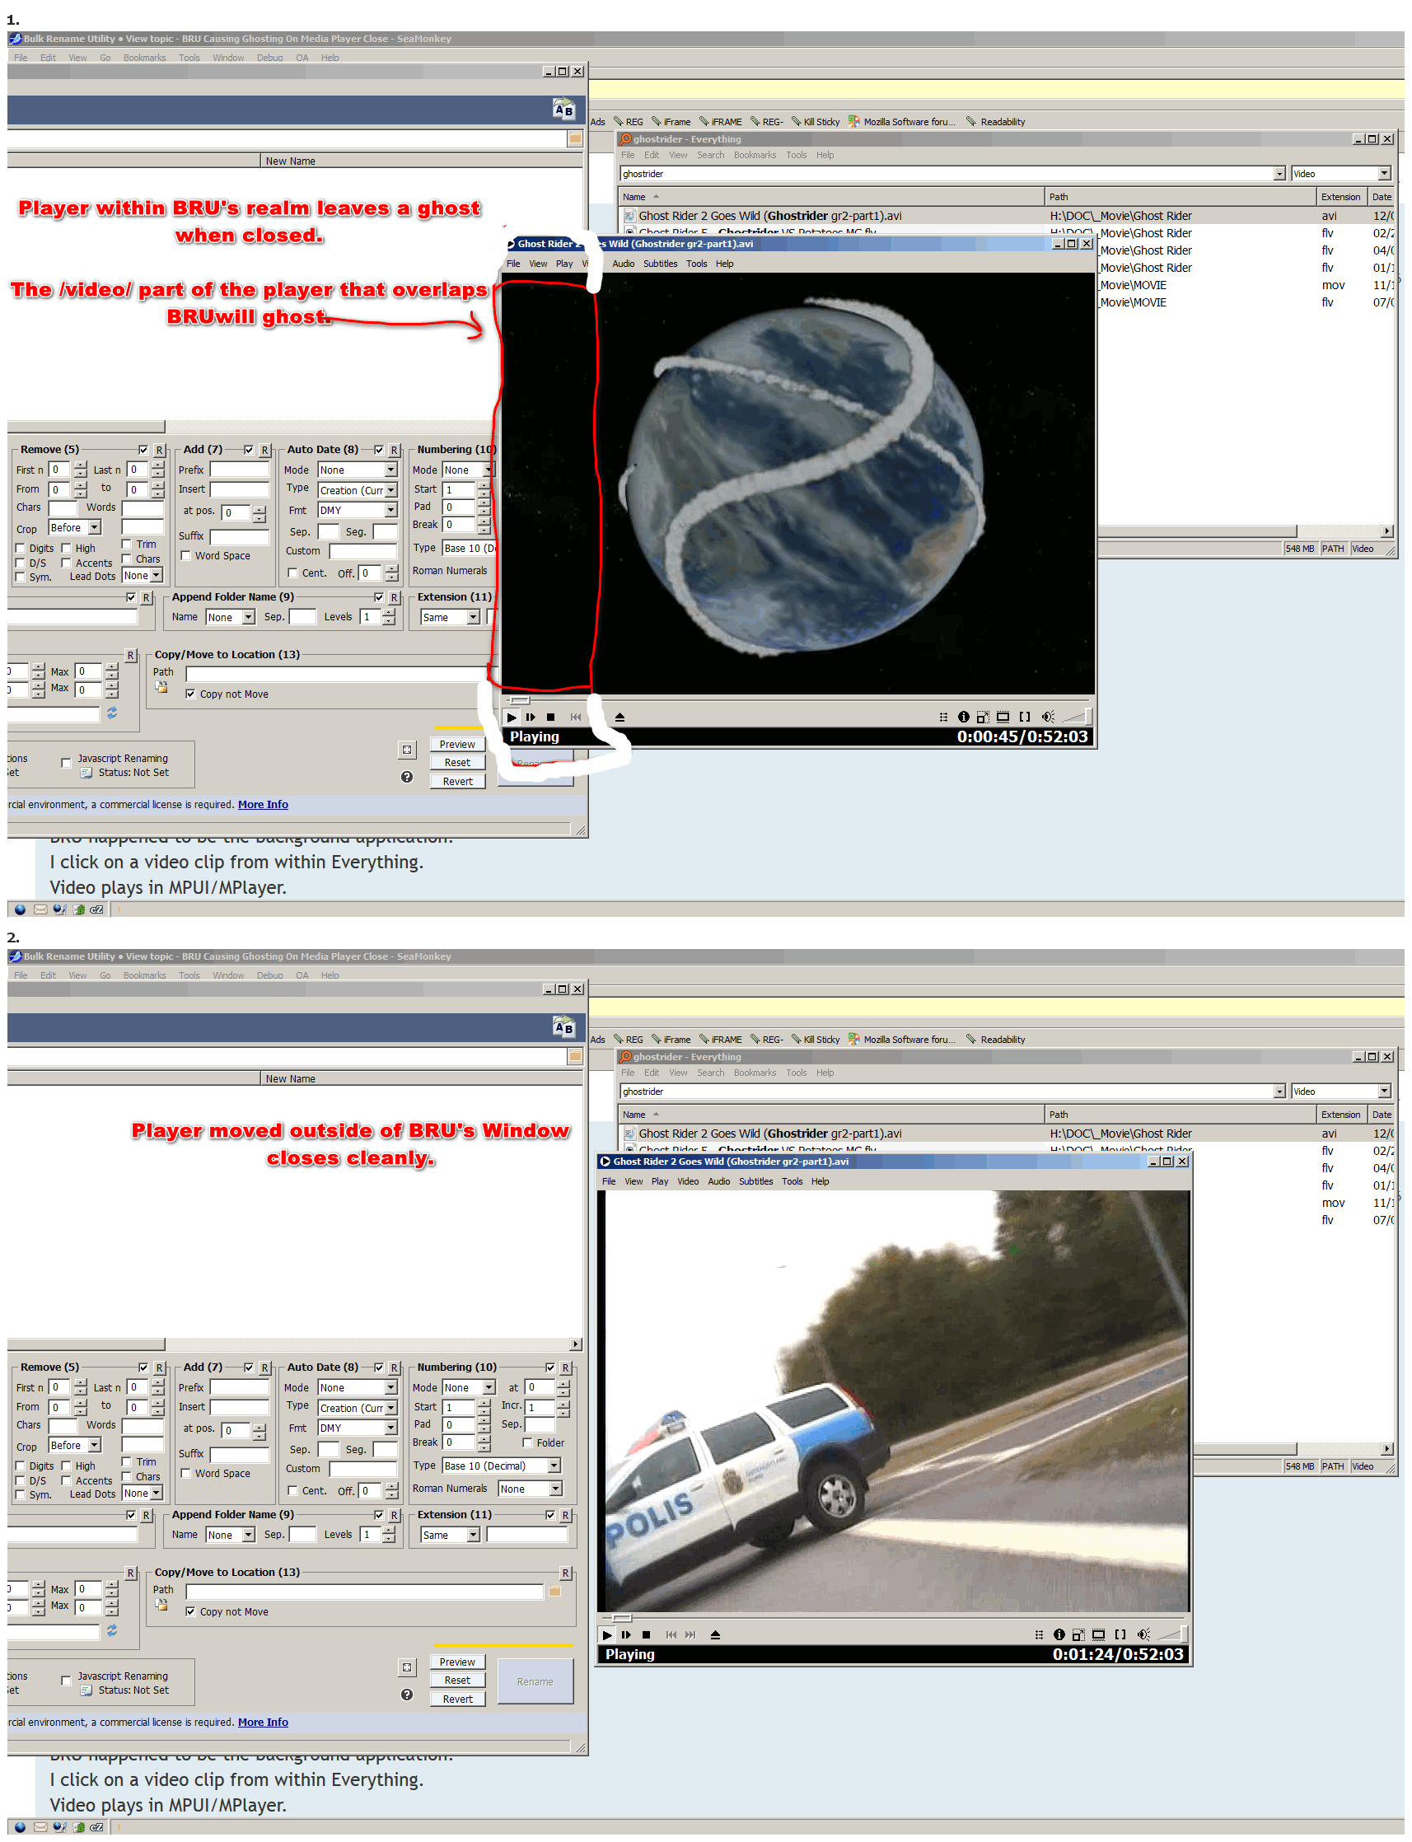Enable Word Space checkbox in screenshot 1

coord(185,555)
